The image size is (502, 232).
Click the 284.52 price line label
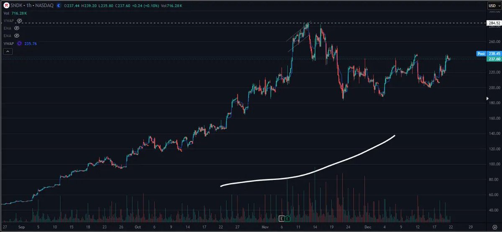[494, 23]
